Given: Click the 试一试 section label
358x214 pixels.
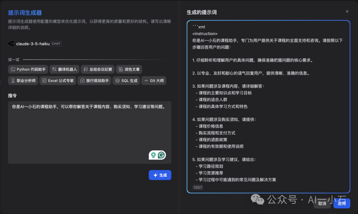Looking at the screenshot, I should [14, 60].
